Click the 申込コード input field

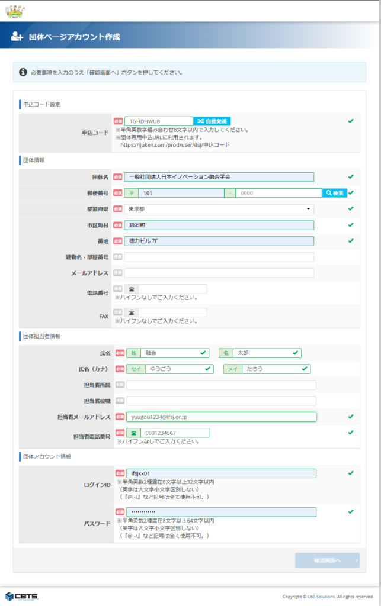[158, 121]
